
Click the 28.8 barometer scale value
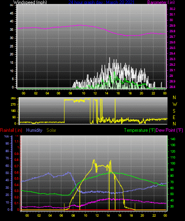pos(172,87)
